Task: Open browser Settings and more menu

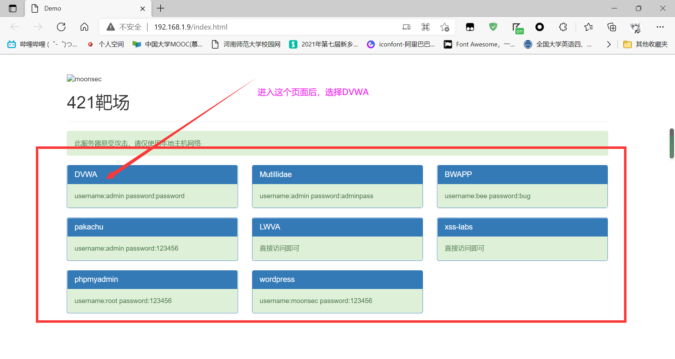Action: click(660, 27)
